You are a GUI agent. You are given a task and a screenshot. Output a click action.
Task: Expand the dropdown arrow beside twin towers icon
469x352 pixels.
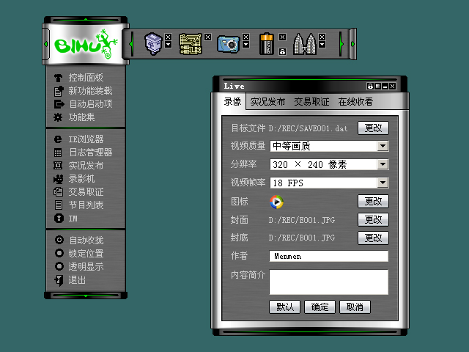(x=322, y=44)
